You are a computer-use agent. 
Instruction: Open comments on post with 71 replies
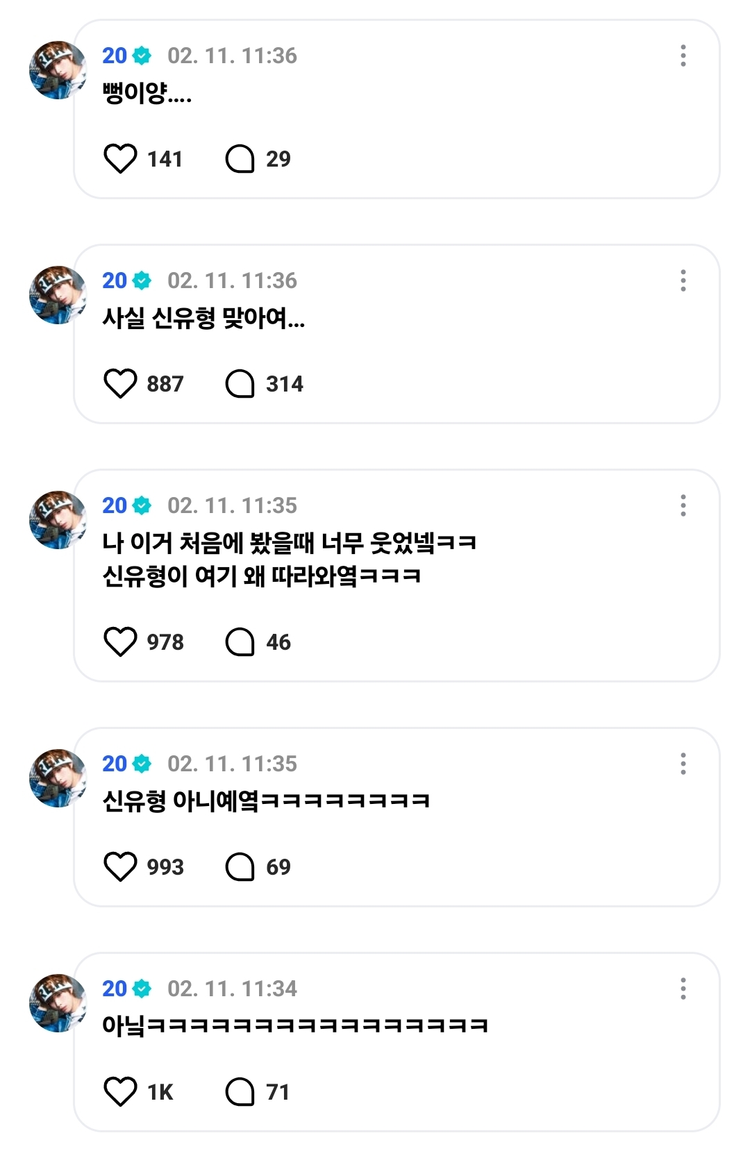(x=240, y=1091)
